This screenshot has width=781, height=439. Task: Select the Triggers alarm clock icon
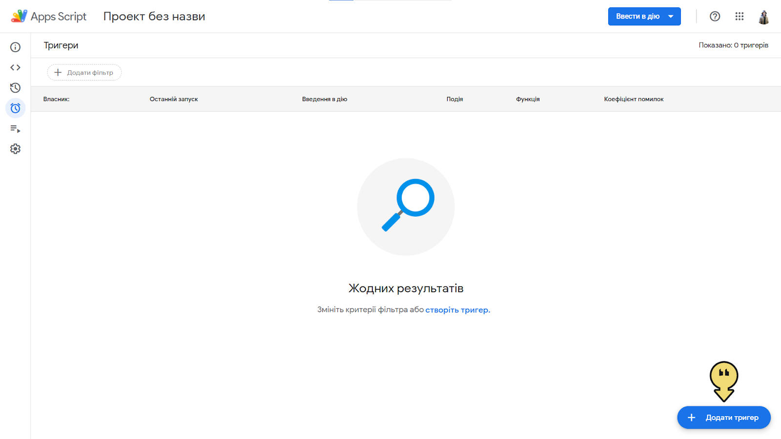[x=15, y=108]
